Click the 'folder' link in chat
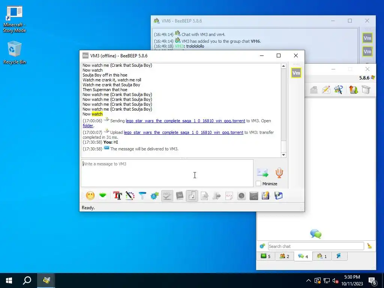This screenshot has height=288, width=384. point(88,126)
